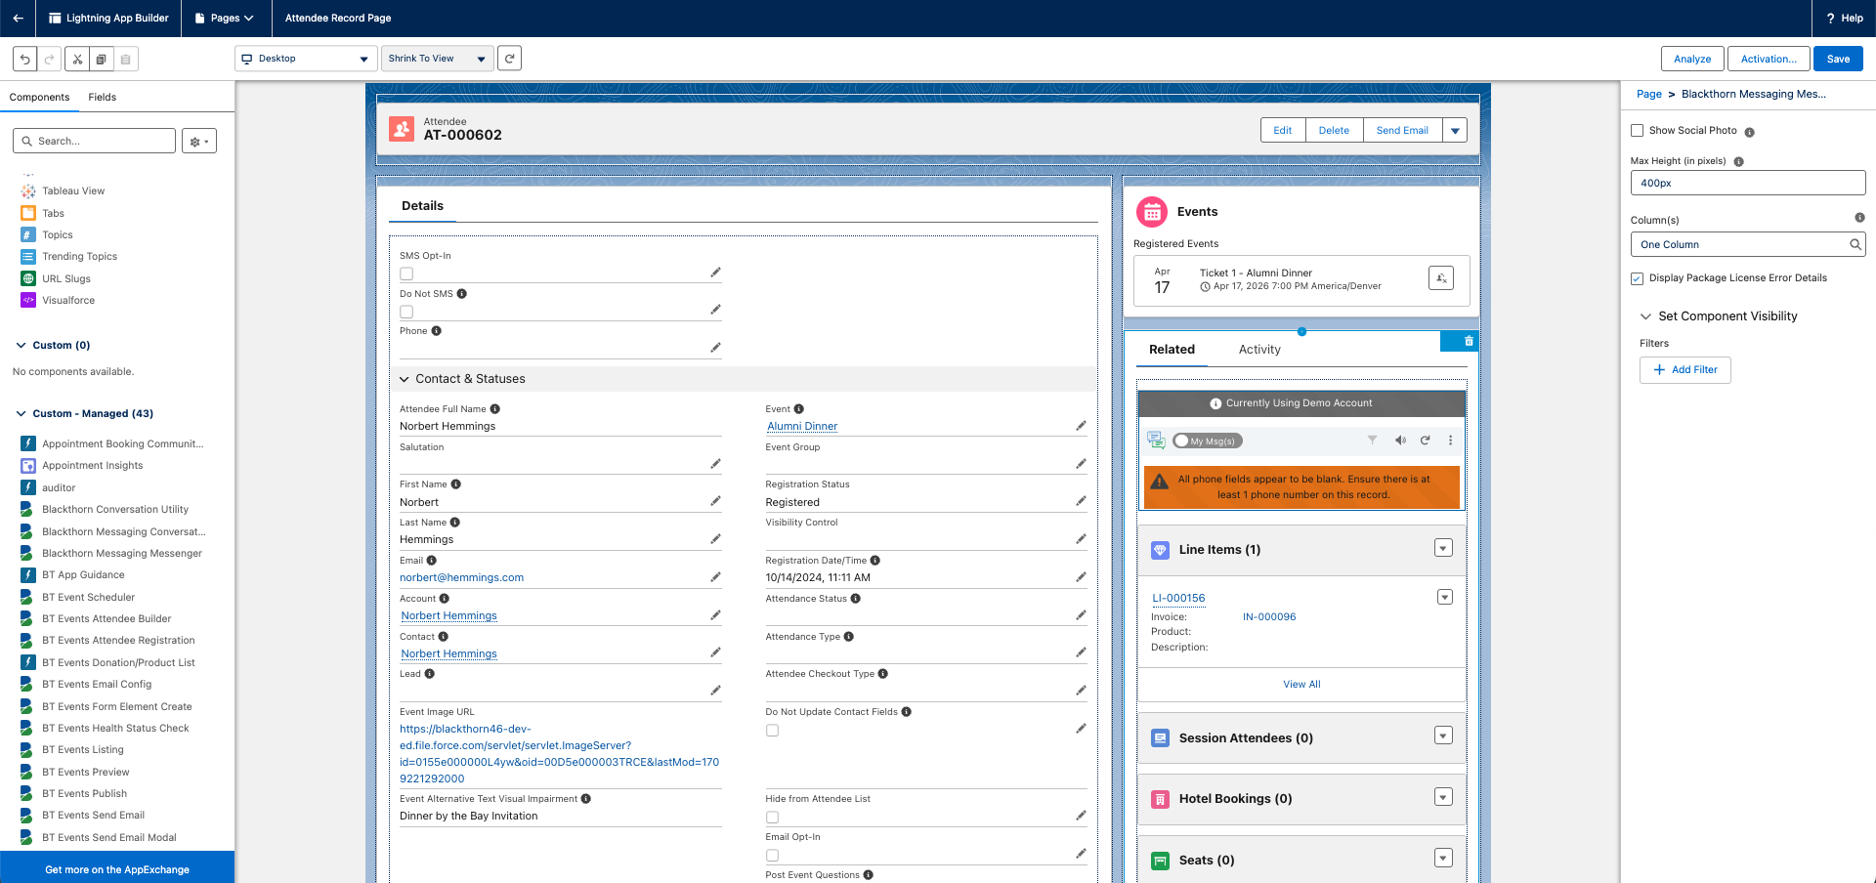Click info icon next to Show Social Photo
1876x883 pixels.
tap(1749, 132)
